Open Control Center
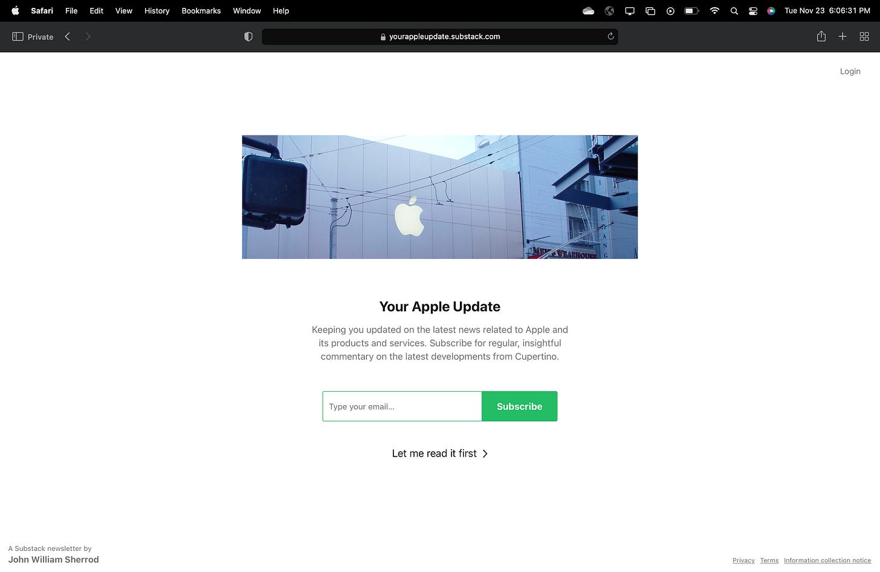 pyautogui.click(x=753, y=11)
